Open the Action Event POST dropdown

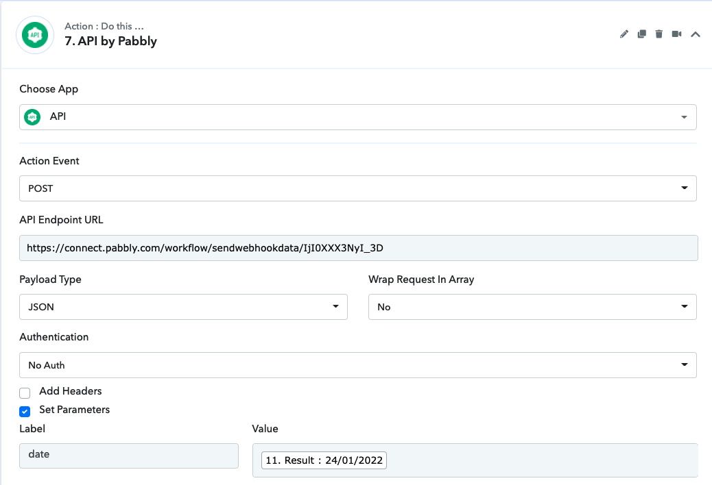[358, 188]
